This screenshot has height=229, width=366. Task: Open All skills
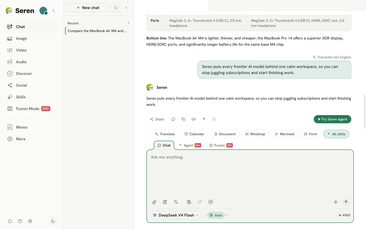coord(336,134)
